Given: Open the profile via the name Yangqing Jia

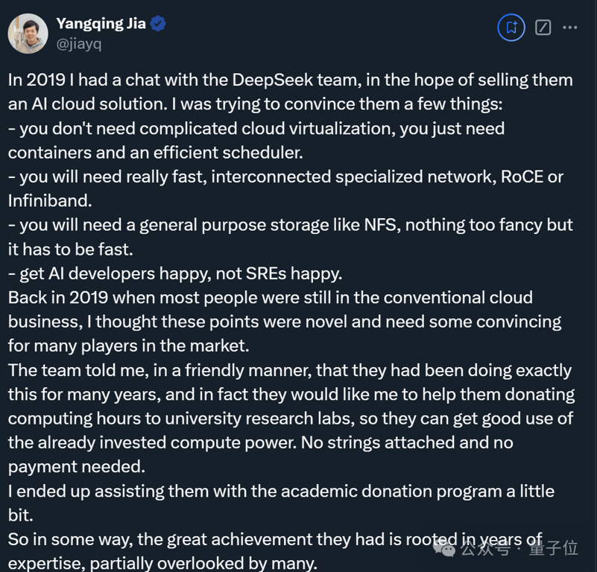Looking at the screenshot, I should (101, 23).
